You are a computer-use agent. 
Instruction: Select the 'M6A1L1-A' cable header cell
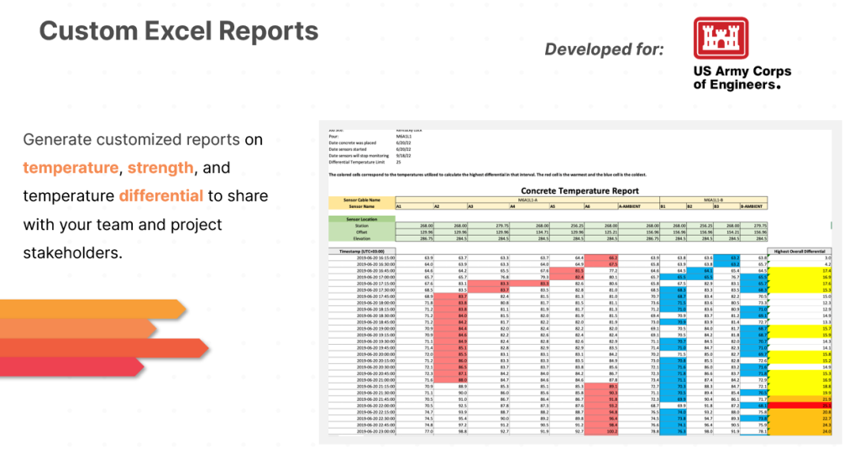click(x=527, y=200)
